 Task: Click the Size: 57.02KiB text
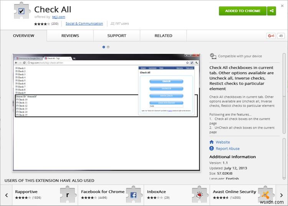[x=221, y=173]
